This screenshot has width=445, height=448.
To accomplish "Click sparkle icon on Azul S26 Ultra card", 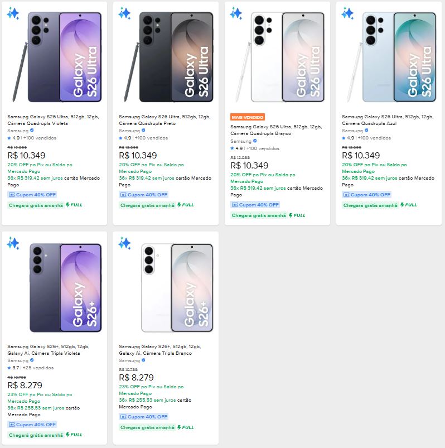I will [x=347, y=13].
